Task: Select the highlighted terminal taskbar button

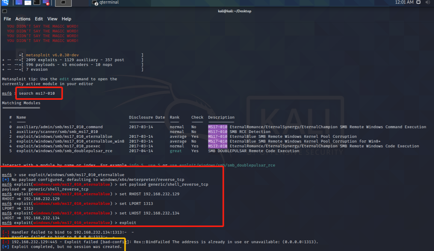Action: [63, 3]
